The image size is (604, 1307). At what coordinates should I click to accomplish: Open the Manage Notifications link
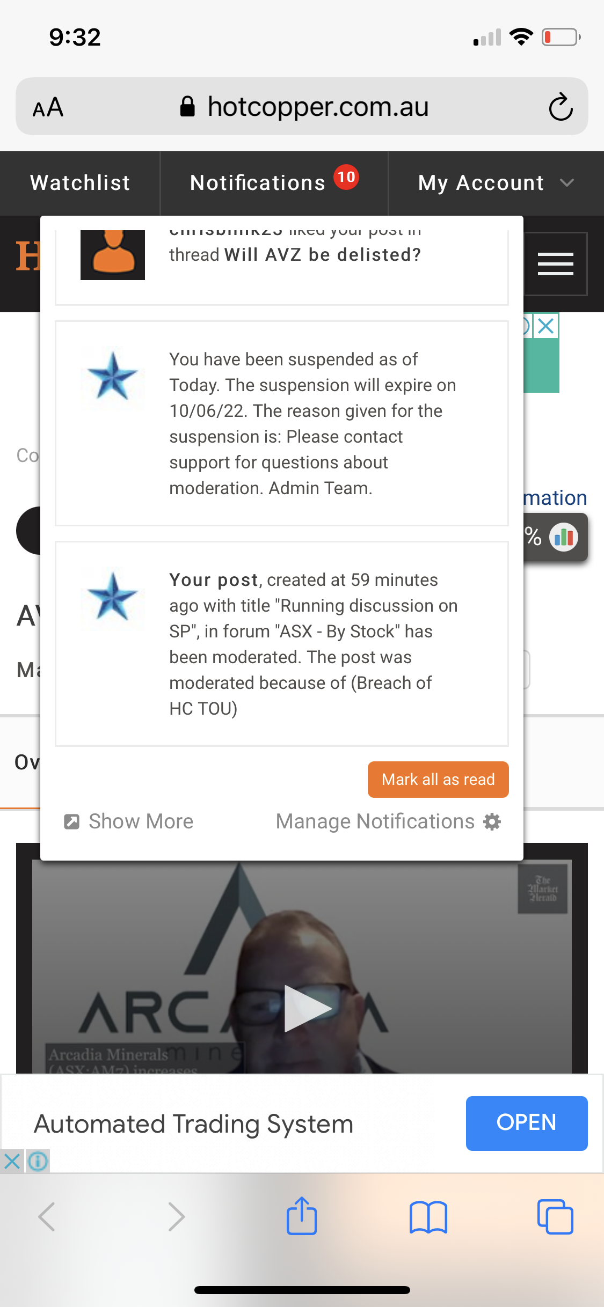pos(375,821)
